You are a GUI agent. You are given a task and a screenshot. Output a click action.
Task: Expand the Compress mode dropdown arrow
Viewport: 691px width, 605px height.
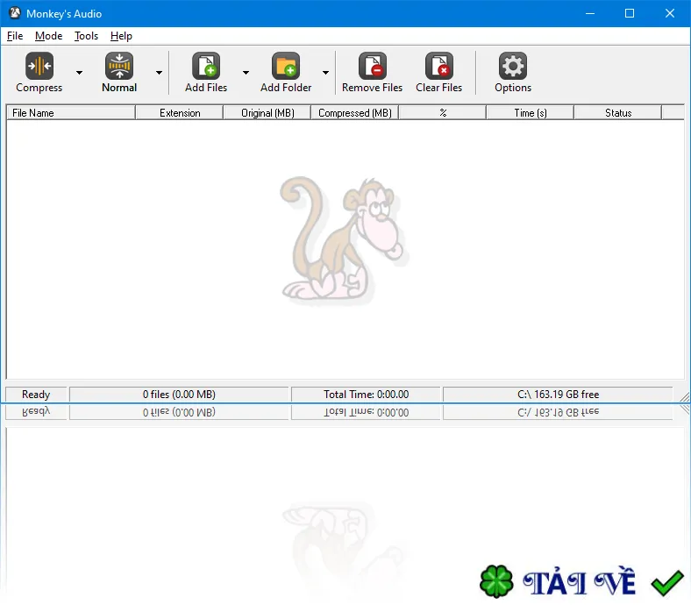click(x=79, y=73)
